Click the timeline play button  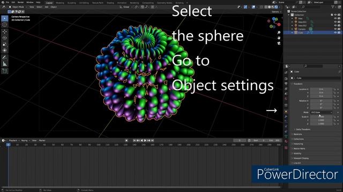coord(145,140)
